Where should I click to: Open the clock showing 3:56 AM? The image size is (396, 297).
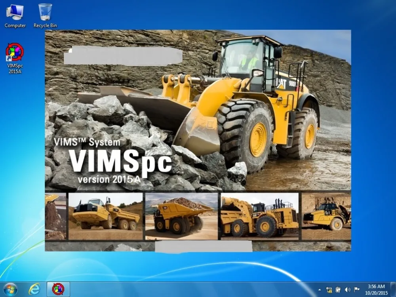(x=376, y=289)
